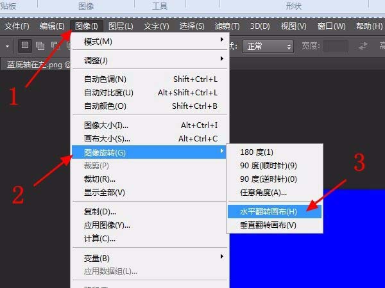
Task: Expand the 调整(J) submenu
Action: [x=151, y=60]
